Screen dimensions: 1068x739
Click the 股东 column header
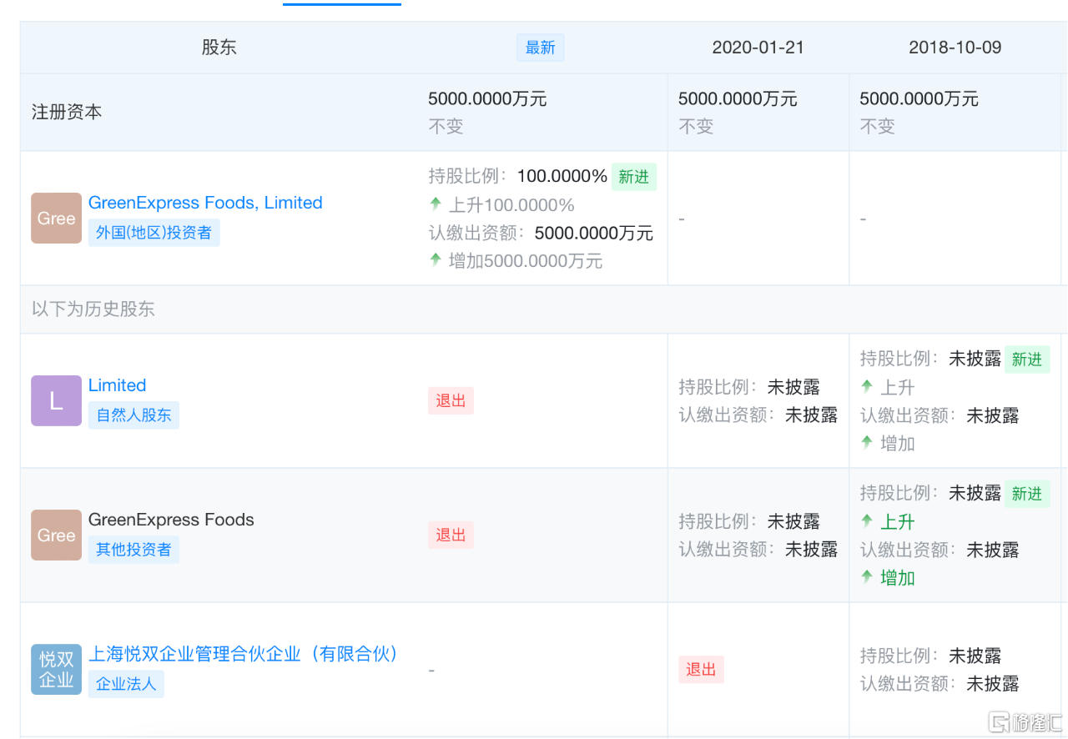tap(219, 48)
